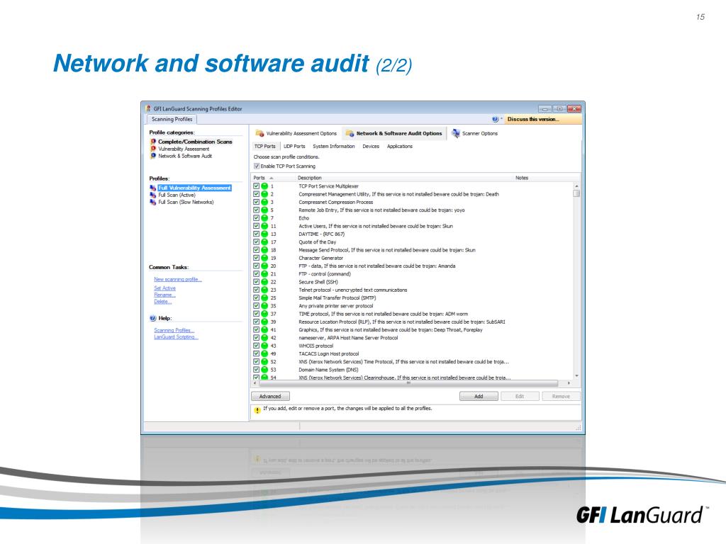Click the GFI LanGuard title bar application icon
The height and width of the screenshot is (544, 726).
(x=148, y=108)
